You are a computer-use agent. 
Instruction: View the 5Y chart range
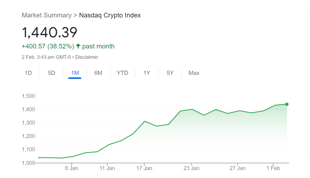coord(170,73)
